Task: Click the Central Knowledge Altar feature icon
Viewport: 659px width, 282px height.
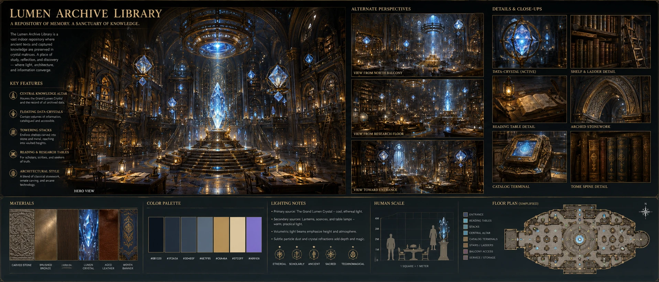Action: [x=13, y=95]
